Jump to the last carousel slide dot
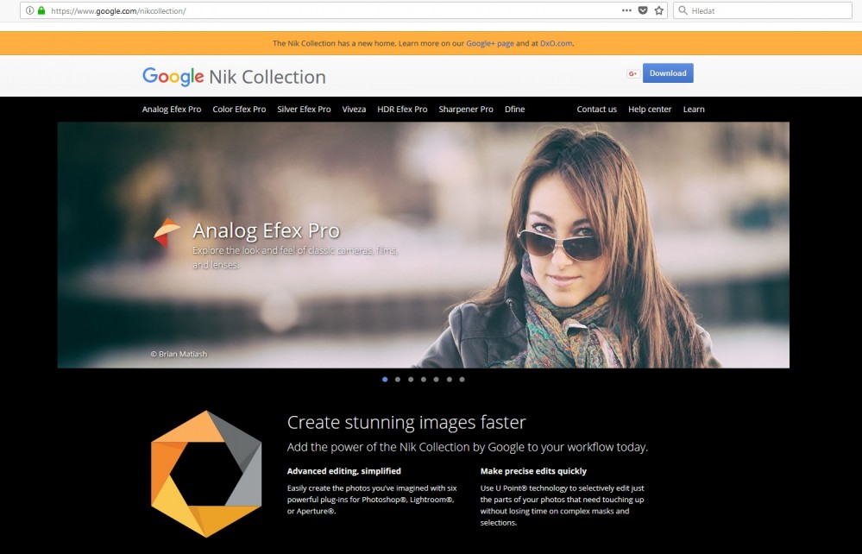Screen dimensions: 862x554 tap(462, 379)
